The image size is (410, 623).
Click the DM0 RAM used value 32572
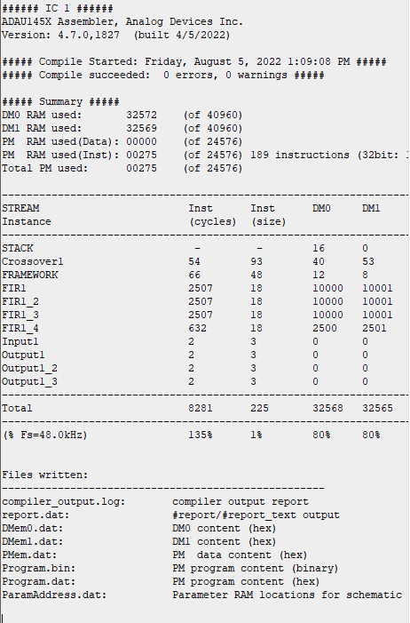[142, 116]
